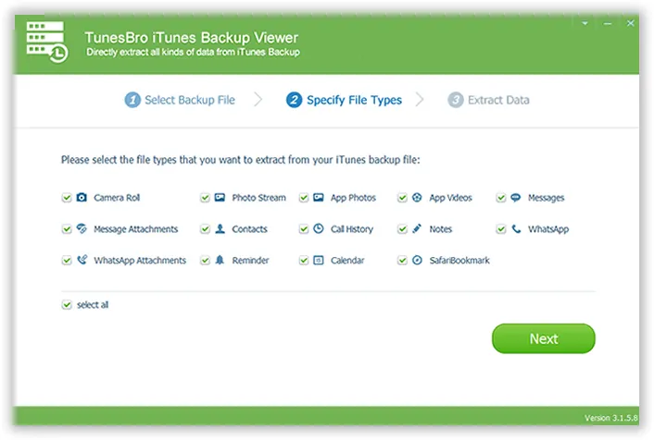Toggle the App Photos checkbox
Screen dimensions: 654x440
[x=304, y=198]
